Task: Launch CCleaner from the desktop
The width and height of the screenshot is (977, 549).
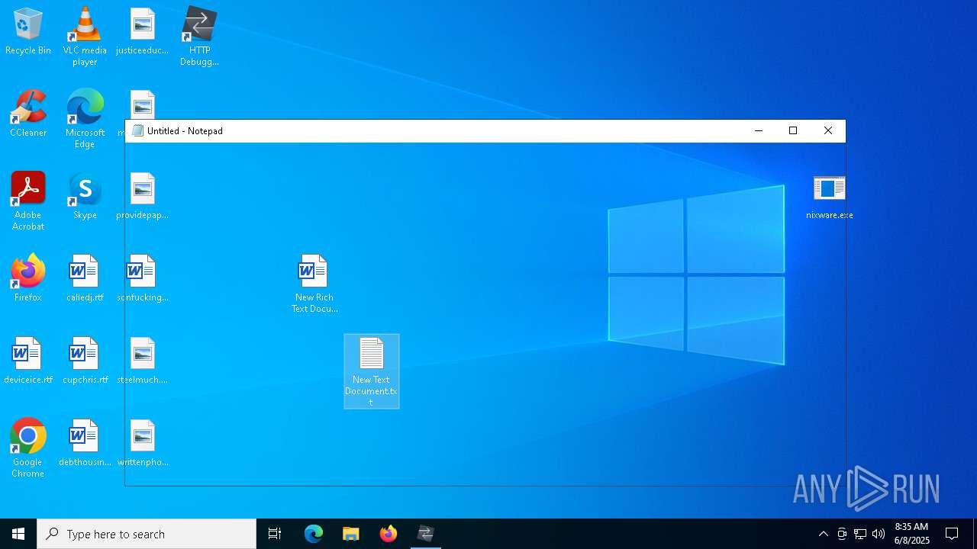Action: tap(28, 114)
